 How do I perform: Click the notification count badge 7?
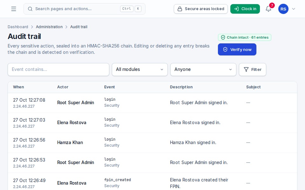point(272,5)
